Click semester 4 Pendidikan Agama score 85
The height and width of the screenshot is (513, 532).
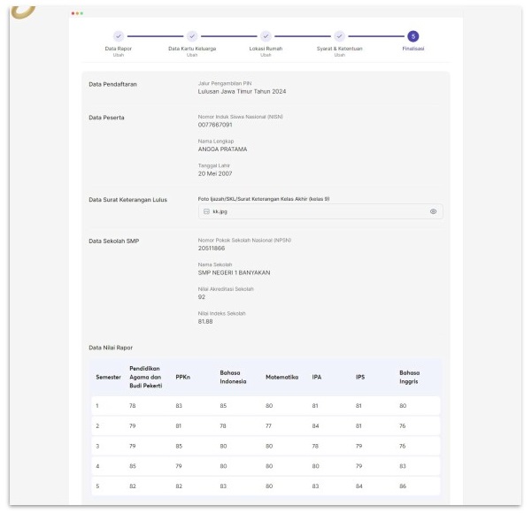pyautogui.click(x=132, y=466)
